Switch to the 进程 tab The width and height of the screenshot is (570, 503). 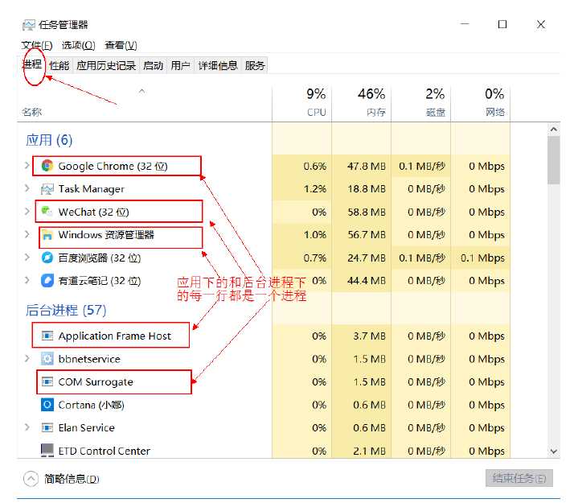pos(32,65)
